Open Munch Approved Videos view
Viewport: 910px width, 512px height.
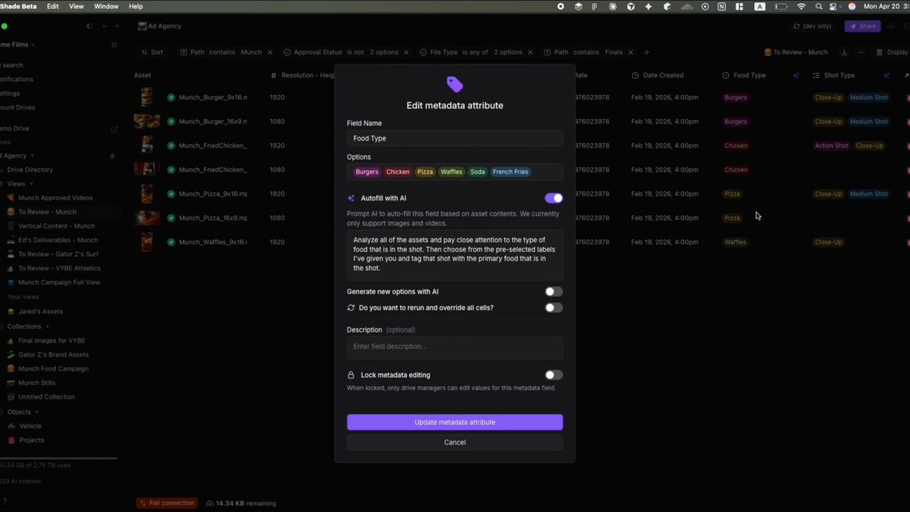point(55,198)
